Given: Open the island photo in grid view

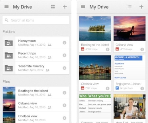Looking at the screenshot, I should [x=95, y=28].
